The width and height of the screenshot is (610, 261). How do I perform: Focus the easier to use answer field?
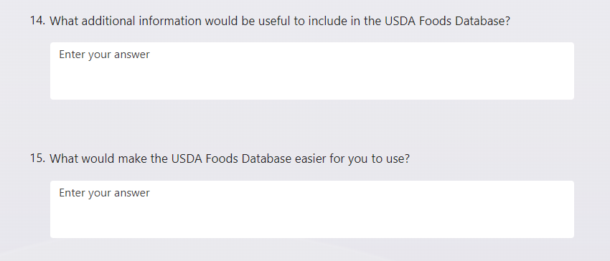point(312,209)
